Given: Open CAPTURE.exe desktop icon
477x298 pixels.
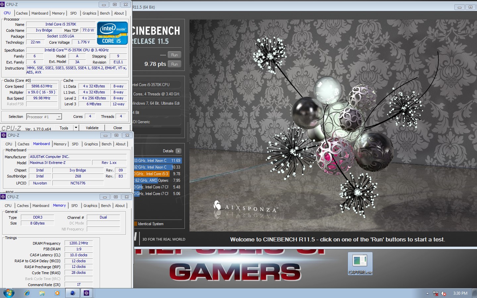Looking at the screenshot, I should coord(360,264).
